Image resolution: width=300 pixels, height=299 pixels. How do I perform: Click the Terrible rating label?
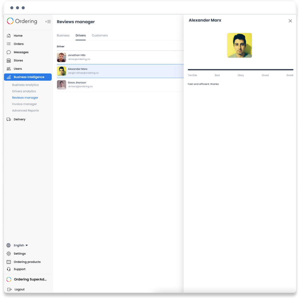[x=192, y=75]
